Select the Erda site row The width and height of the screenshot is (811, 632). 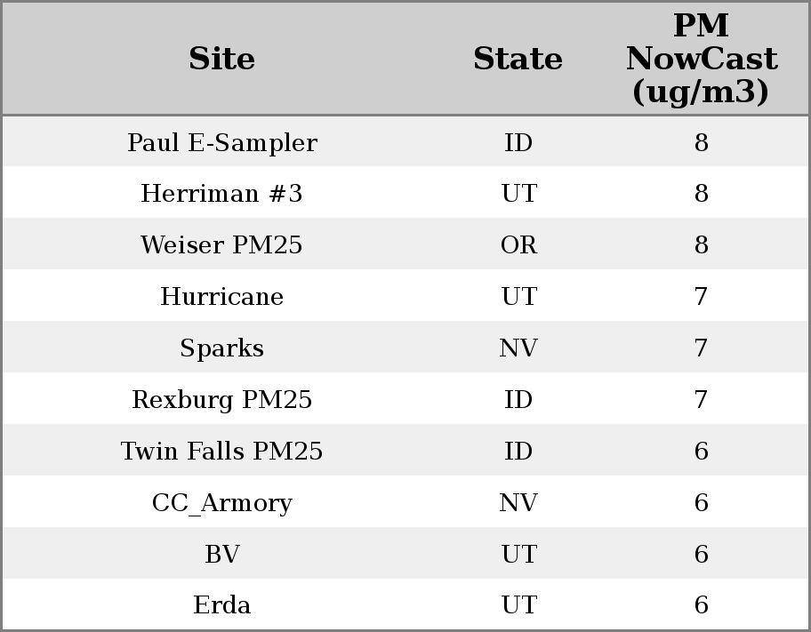[x=221, y=605]
